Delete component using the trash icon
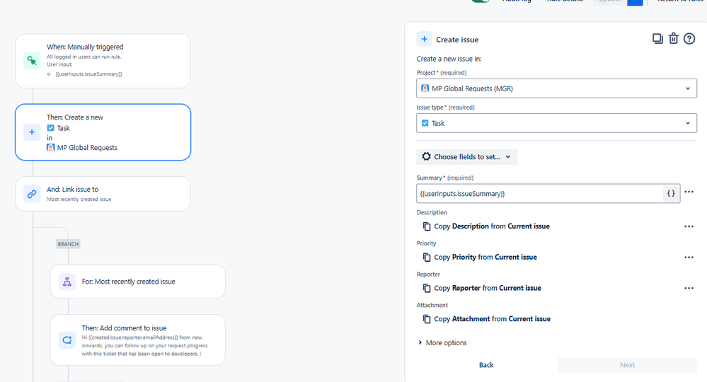The width and height of the screenshot is (707, 382). tap(673, 39)
